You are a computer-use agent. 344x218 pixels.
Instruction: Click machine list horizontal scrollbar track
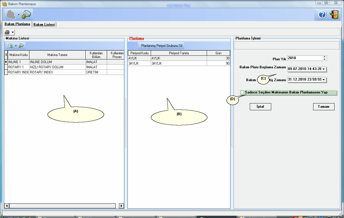(63, 206)
